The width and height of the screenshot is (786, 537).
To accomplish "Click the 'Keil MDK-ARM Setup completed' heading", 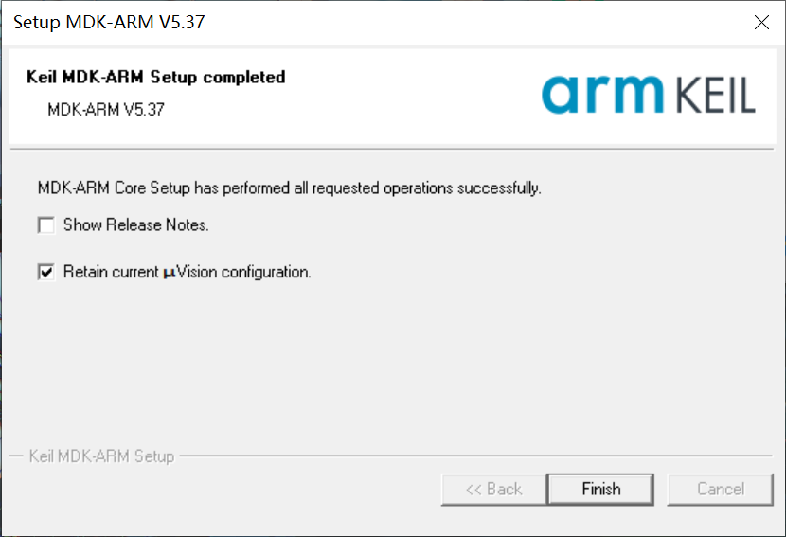I will pos(156,77).
